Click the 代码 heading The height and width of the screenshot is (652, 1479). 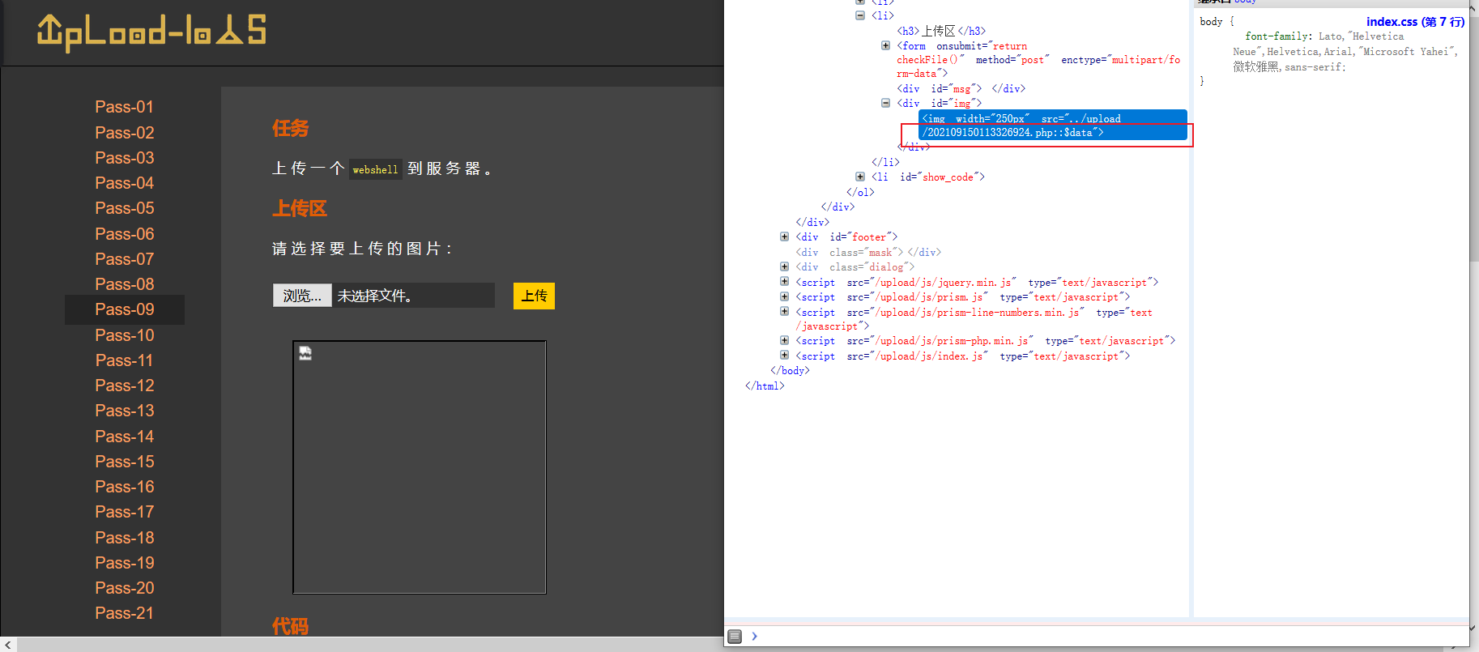pos(290,626)
